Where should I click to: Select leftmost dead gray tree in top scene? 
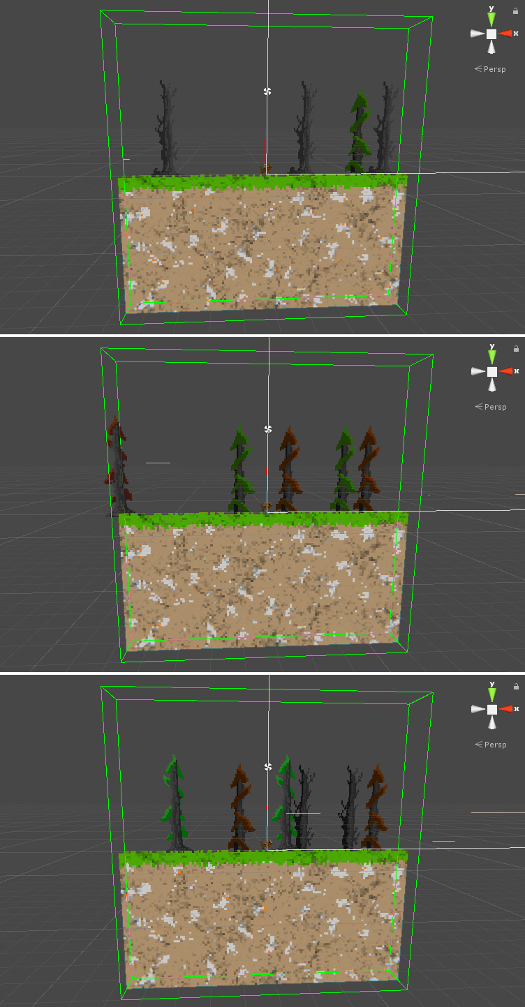tap(166, 129)
